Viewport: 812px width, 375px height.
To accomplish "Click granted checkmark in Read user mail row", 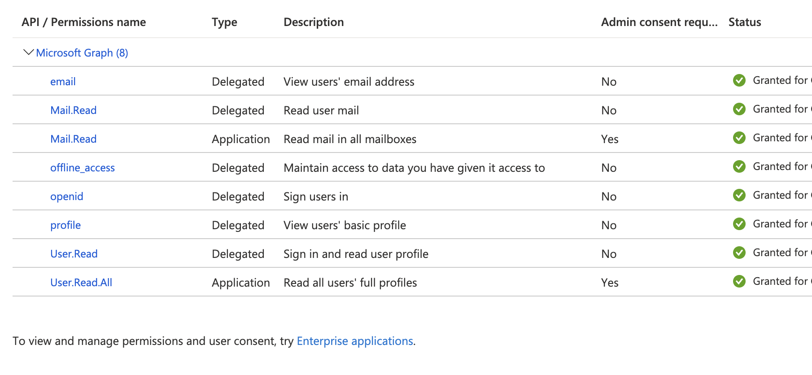I will (739, 109).
